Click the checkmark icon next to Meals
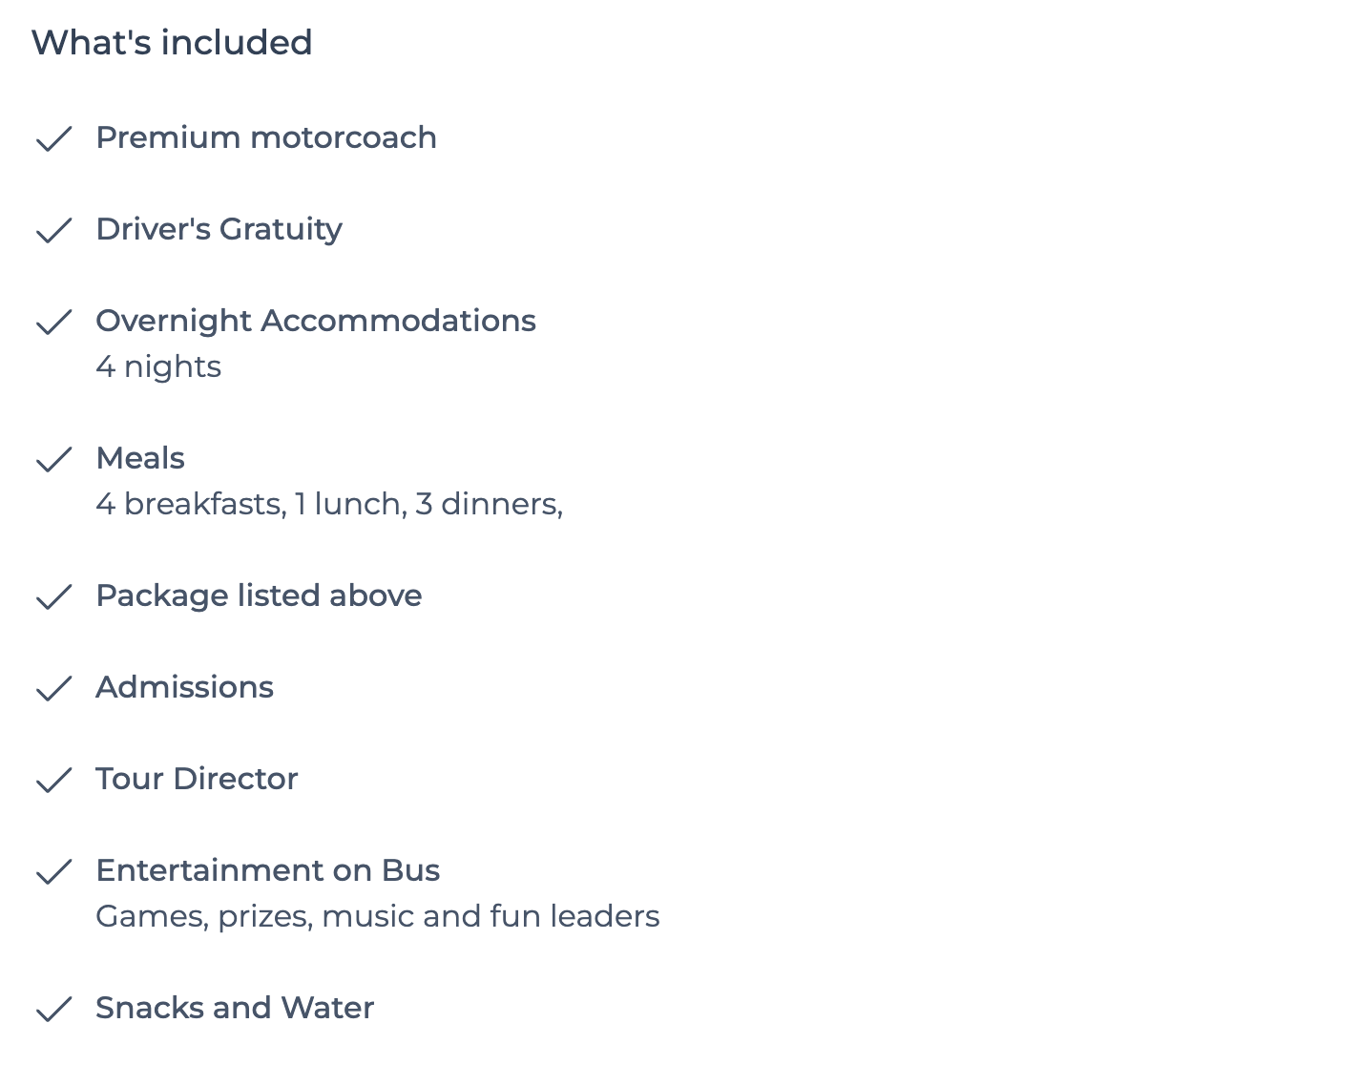1357x1065 pixels. point(53,459)
